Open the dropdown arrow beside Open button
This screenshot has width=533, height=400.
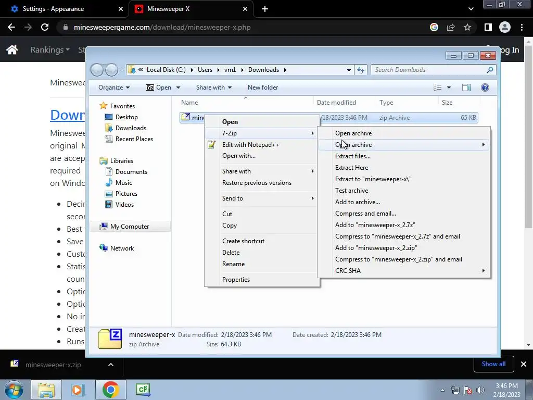point(178,87)
